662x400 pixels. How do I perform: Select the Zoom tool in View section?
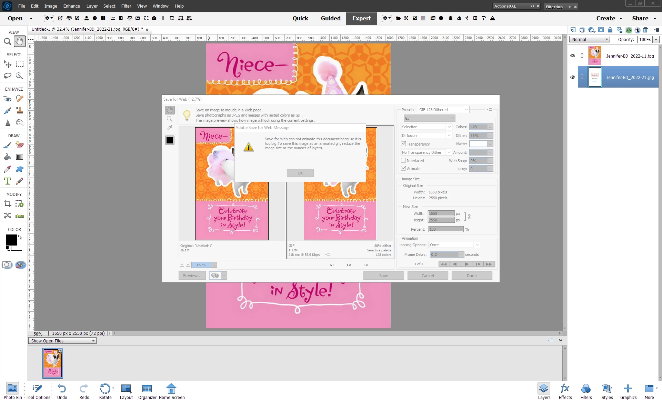pyautogui.click(x=7, y=42)
